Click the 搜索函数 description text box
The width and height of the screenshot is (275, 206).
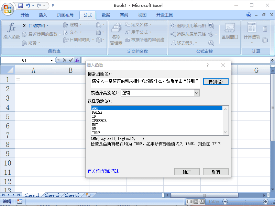[145, 83]
